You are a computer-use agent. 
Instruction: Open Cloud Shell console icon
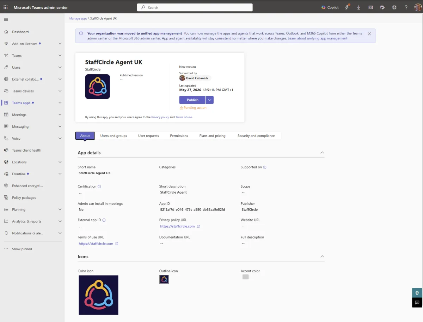tap(370, 7)
